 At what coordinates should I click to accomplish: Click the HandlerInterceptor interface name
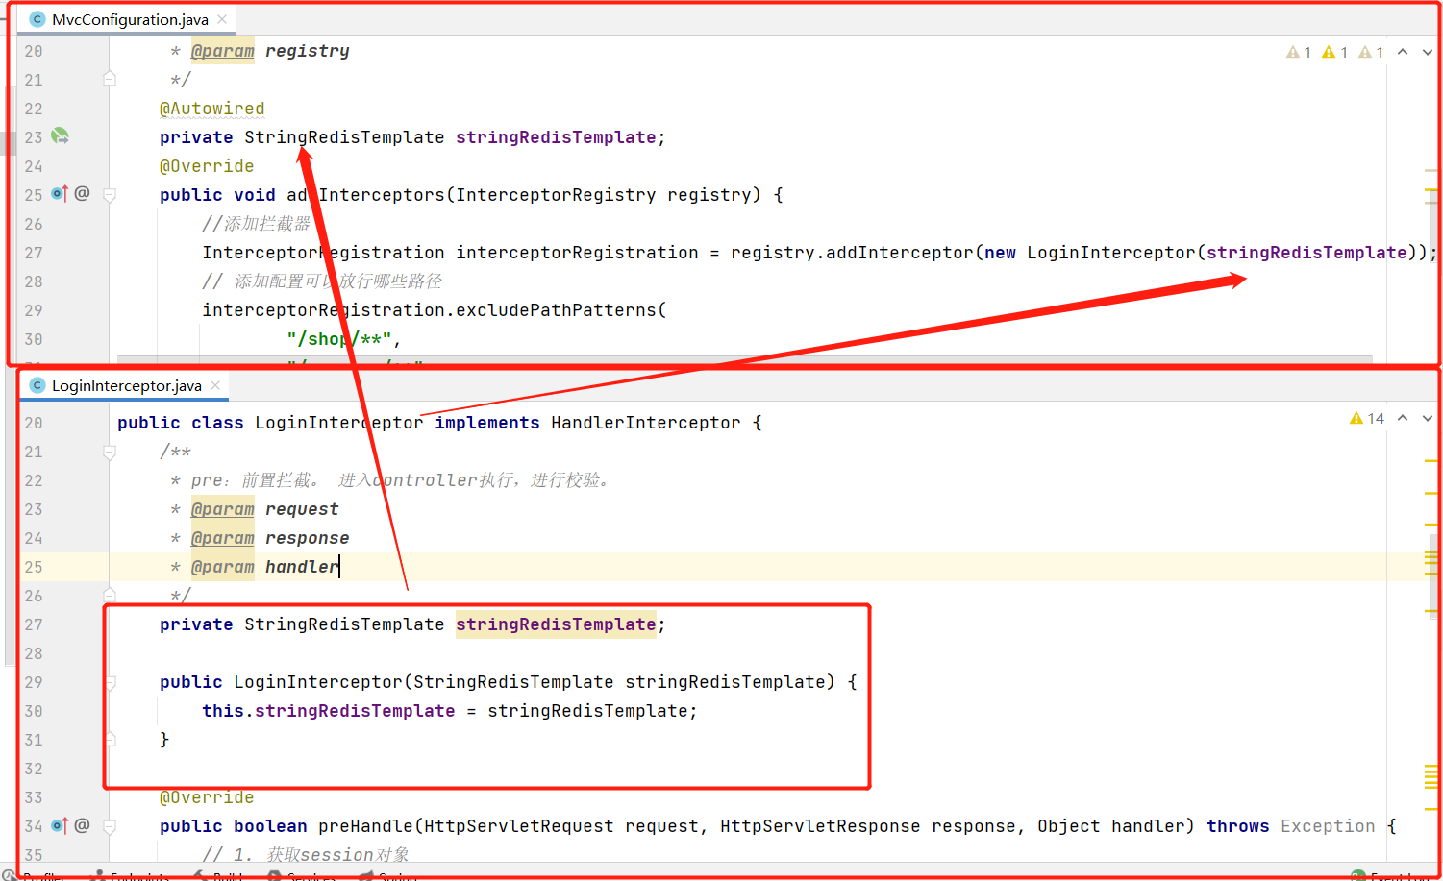tap(646, 423)
